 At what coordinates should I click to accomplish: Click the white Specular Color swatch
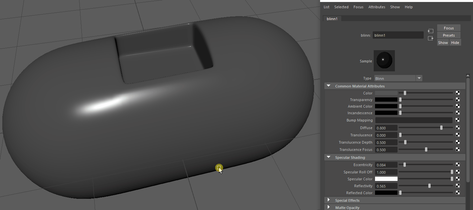pos(386,179)
